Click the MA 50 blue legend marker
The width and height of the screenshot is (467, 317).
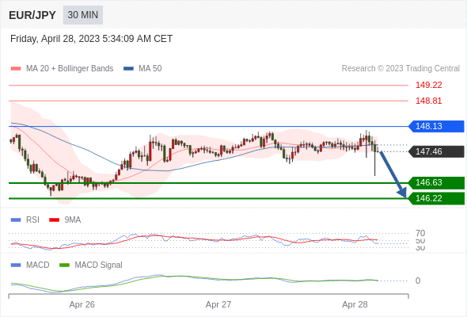coord(128,69)
